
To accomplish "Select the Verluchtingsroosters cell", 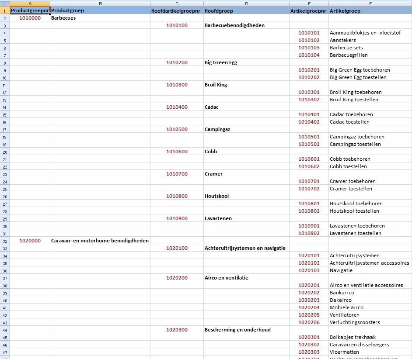I will pyautogui.click(x=370, y=322).
